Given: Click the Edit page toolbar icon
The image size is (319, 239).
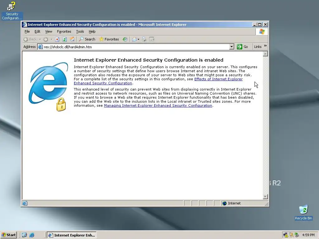Looking at the screenshot, I should click(152, 39).
